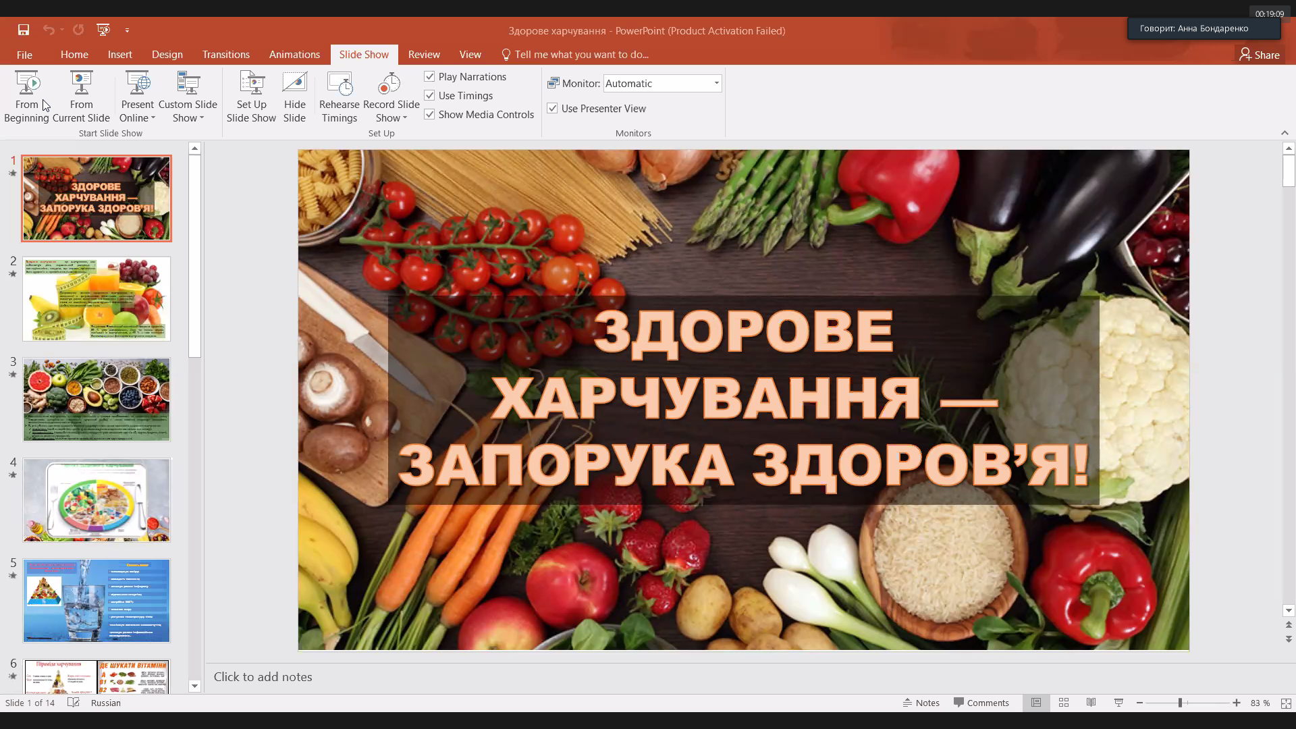Toggle the Use Timings checkbox

coord(430,95)
